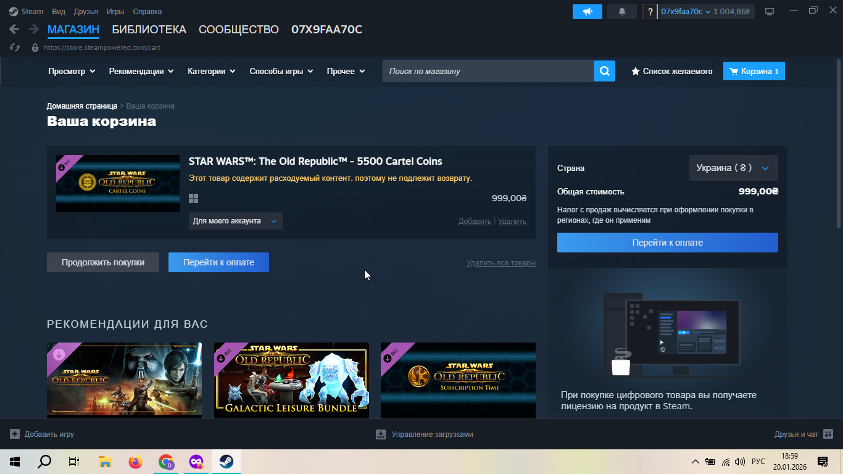The width and height of the screenshot is (843, 474).
Task: Open the Cartel Coins cart item thumbnail
Action: pyautogui.click(x=118, y=183)
